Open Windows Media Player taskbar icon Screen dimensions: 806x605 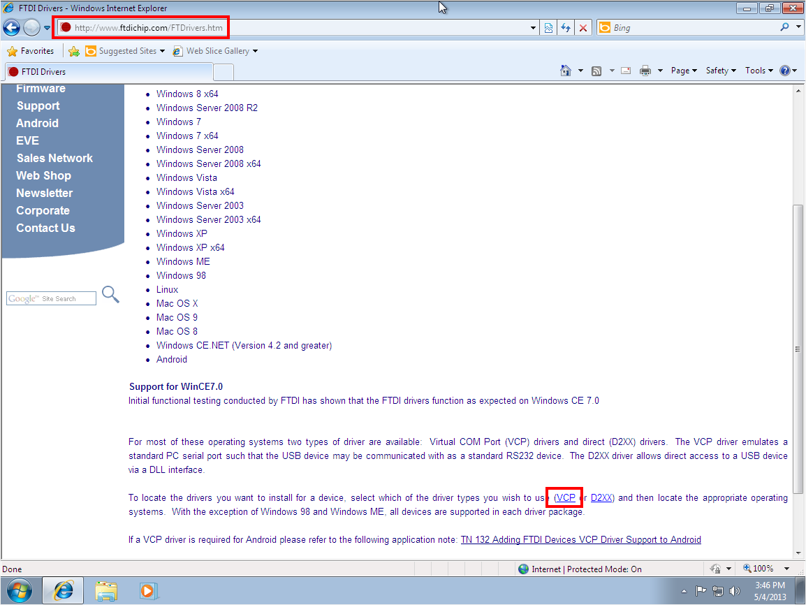coord(148,590)
